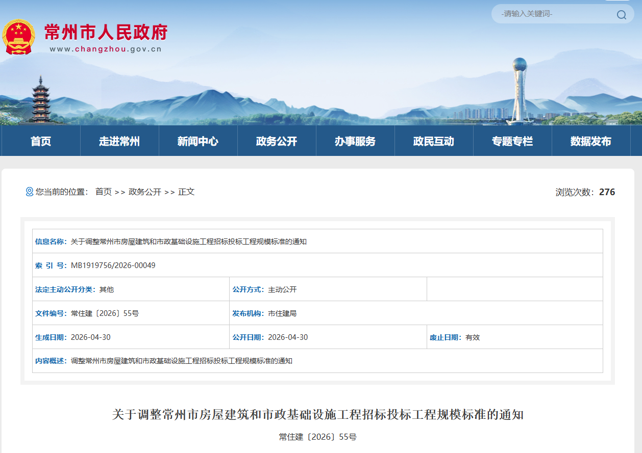This screenshot has height=453, width=642.
Task: Click the 常州市人民政府 site title
Action: [x=106, y=32]
